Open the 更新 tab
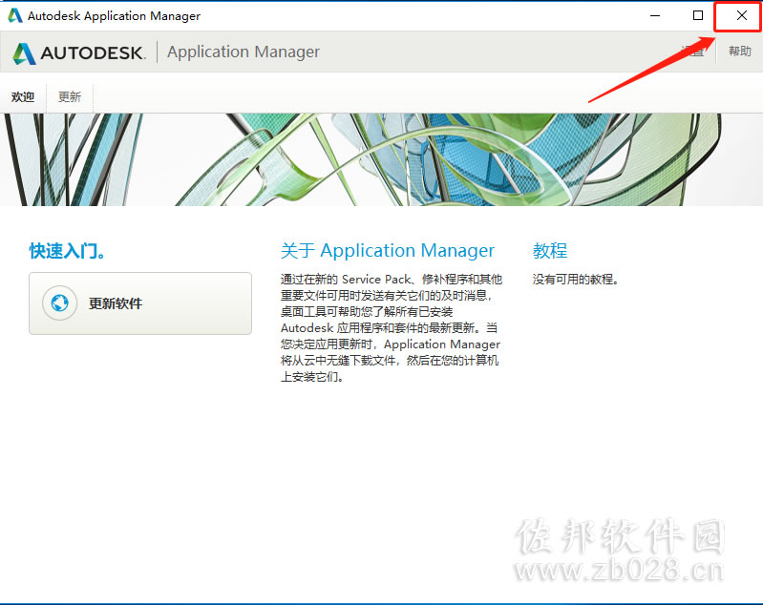 [70, 96]
